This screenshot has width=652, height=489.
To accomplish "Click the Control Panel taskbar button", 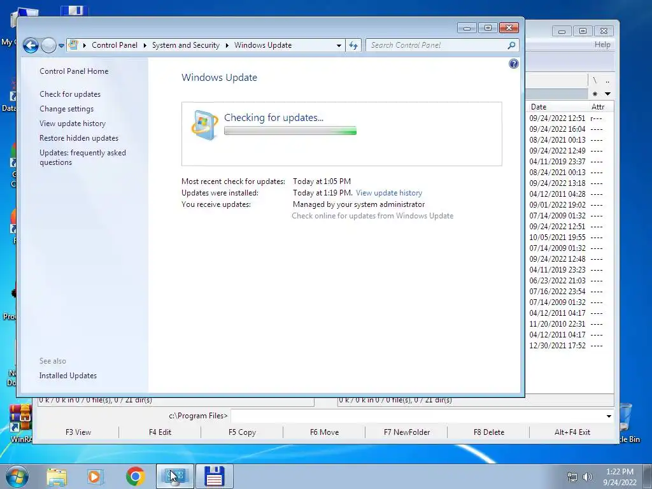I will (x=175, y=476).
